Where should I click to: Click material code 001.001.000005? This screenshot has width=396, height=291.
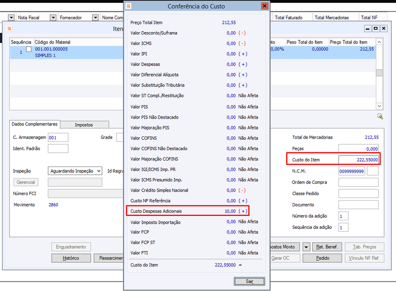(x=51, y=49)
